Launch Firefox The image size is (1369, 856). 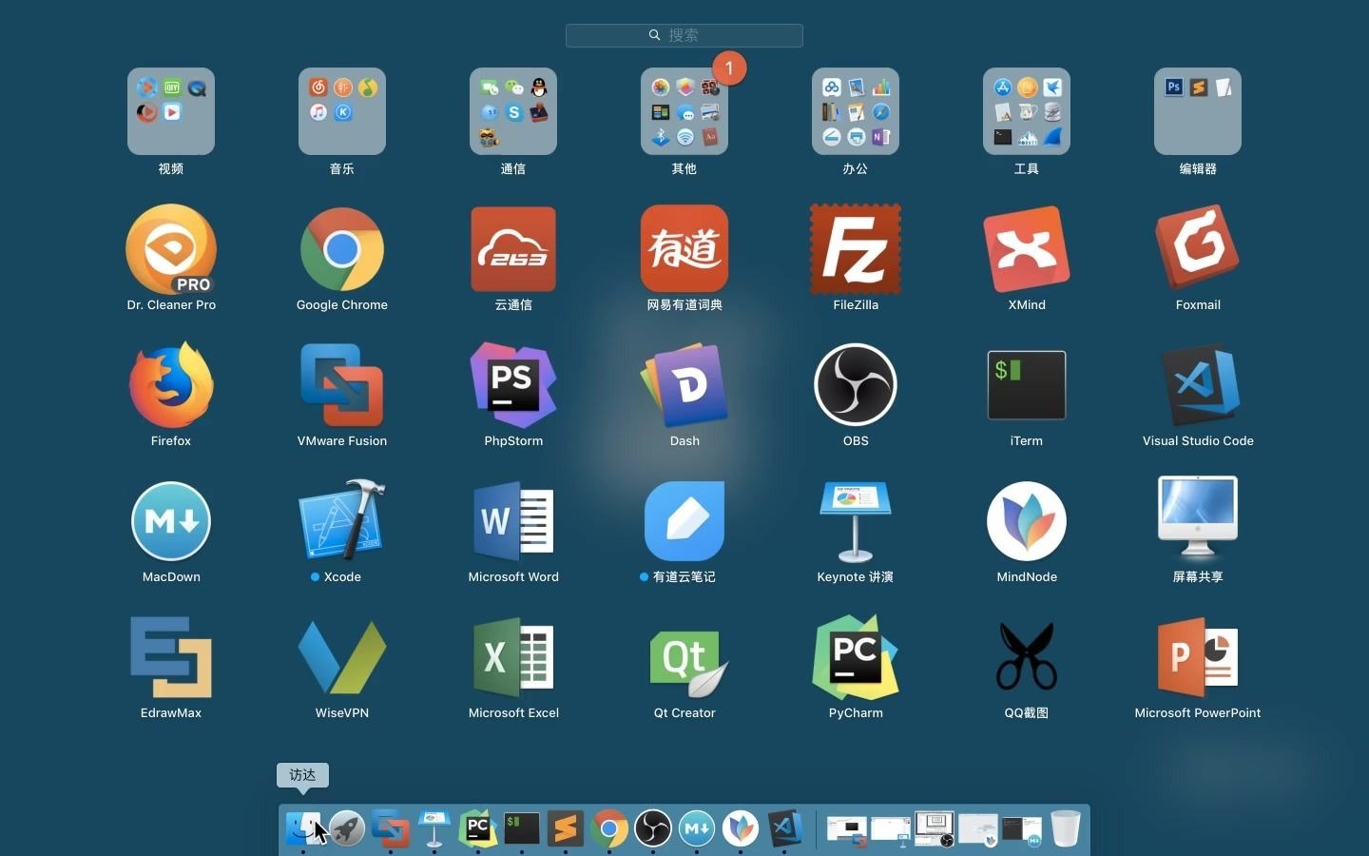(171, 385)
